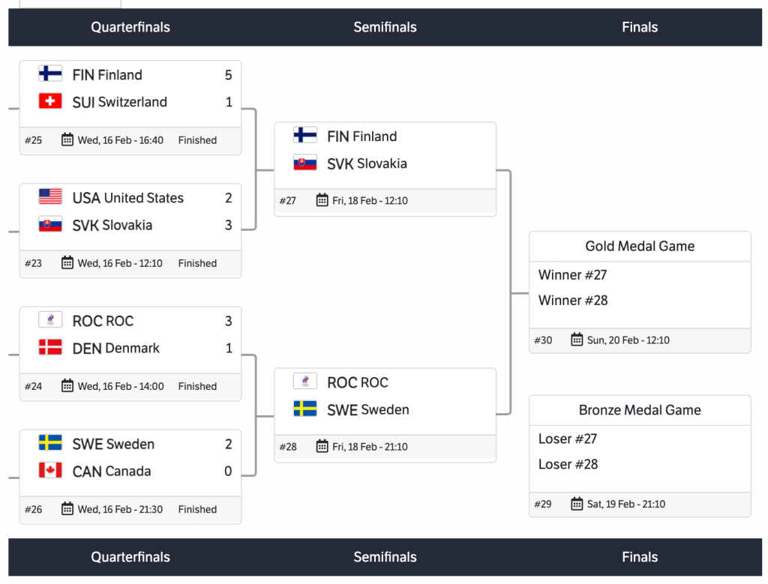Click USA United States team name
This screenshot has width=768, height=584.
127,198
